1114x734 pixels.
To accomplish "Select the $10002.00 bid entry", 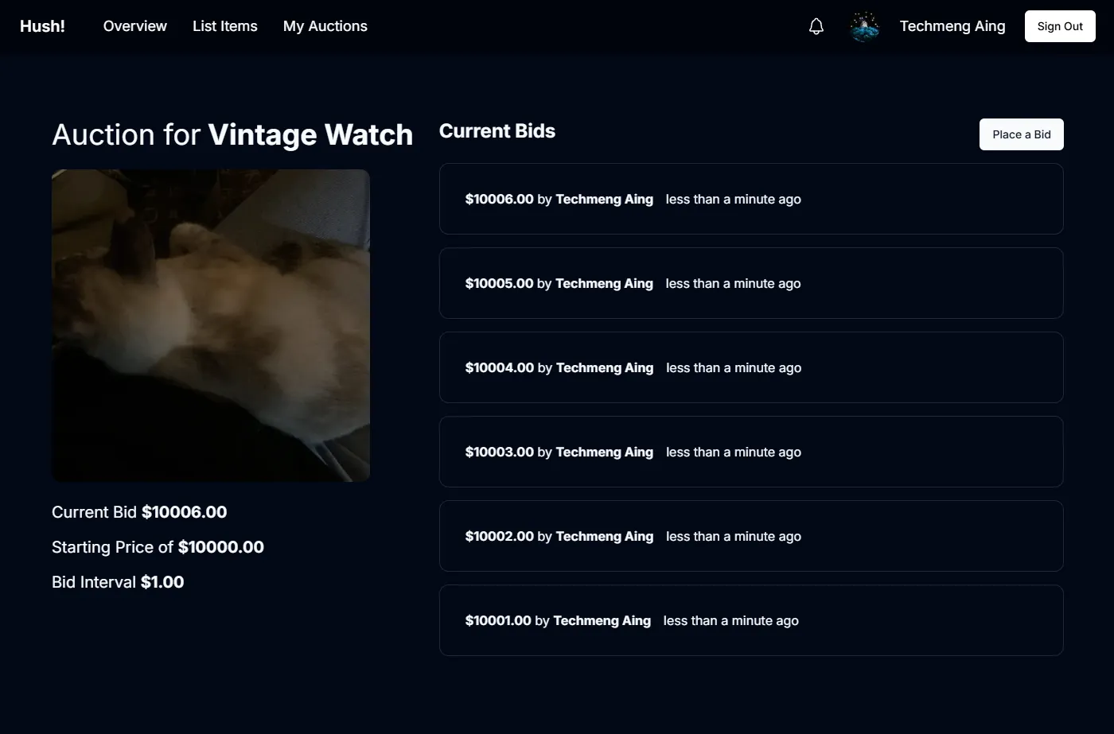I will [x=750, y=536].
